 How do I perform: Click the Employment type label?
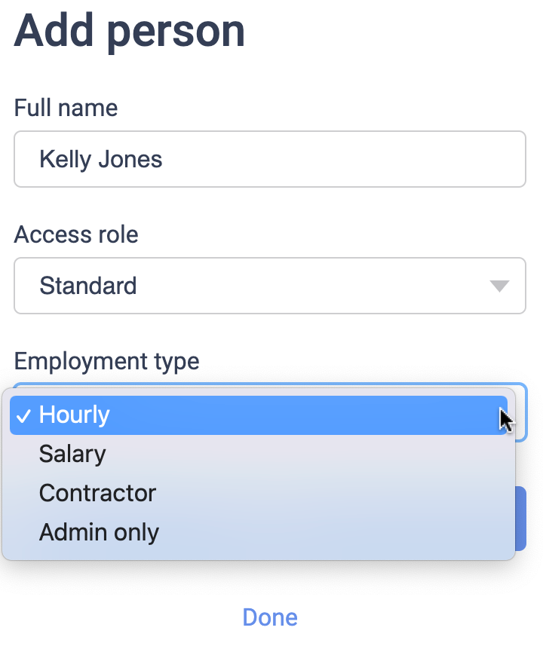click(106, 361)
